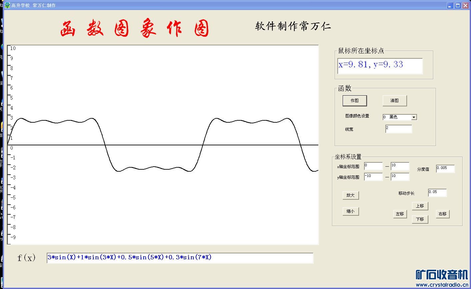
Task: Click the 图像颜色设置 label
Action: (357, 116)
